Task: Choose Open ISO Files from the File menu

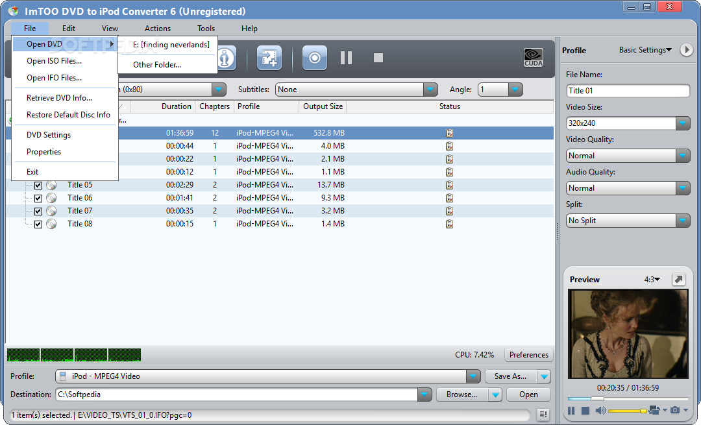Action: (x=65, y=61)
